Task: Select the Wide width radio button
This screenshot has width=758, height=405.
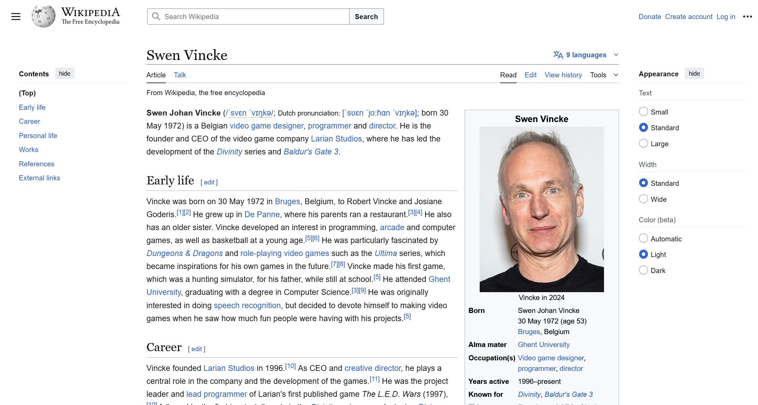Action: 643,199
